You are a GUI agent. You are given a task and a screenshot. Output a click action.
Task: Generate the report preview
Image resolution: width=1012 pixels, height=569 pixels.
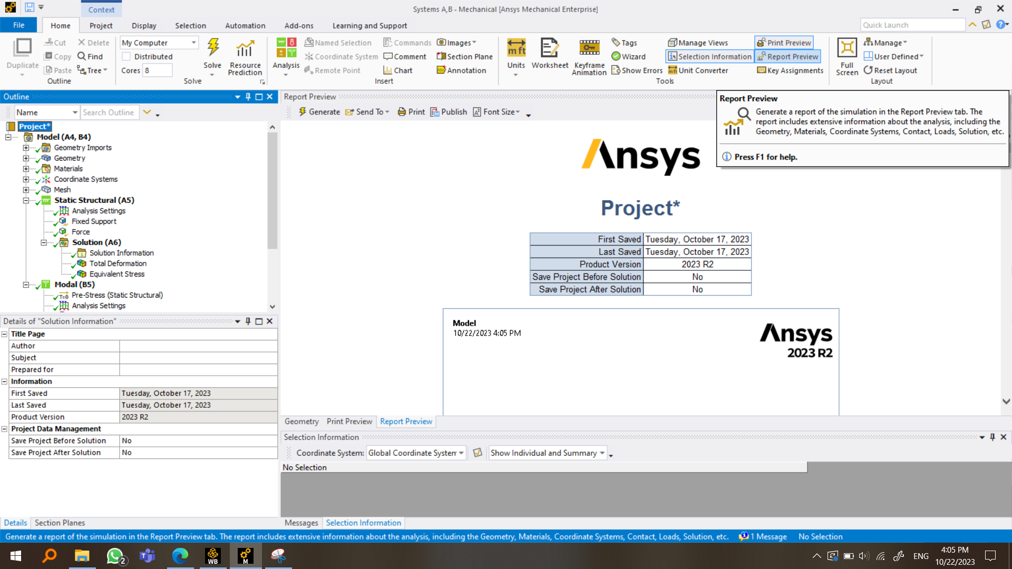[x=319, y=112]
